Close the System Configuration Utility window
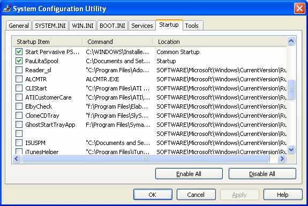308x206 pixels. [x=299, y=9]
